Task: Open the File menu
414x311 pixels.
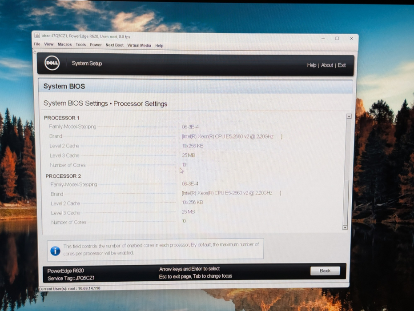Action: pos(37,44)
